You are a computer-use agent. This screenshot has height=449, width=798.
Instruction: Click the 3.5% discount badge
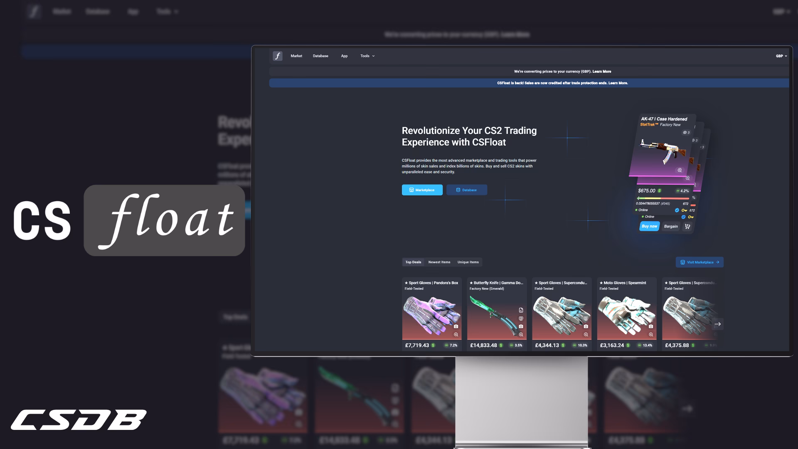coord(516,345)
